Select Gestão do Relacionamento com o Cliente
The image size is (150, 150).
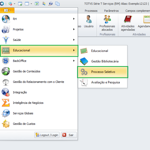pos(39,82)
